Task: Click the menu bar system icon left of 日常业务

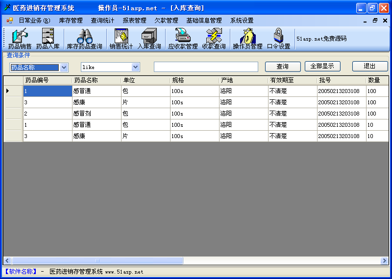Action: (9, 21)
